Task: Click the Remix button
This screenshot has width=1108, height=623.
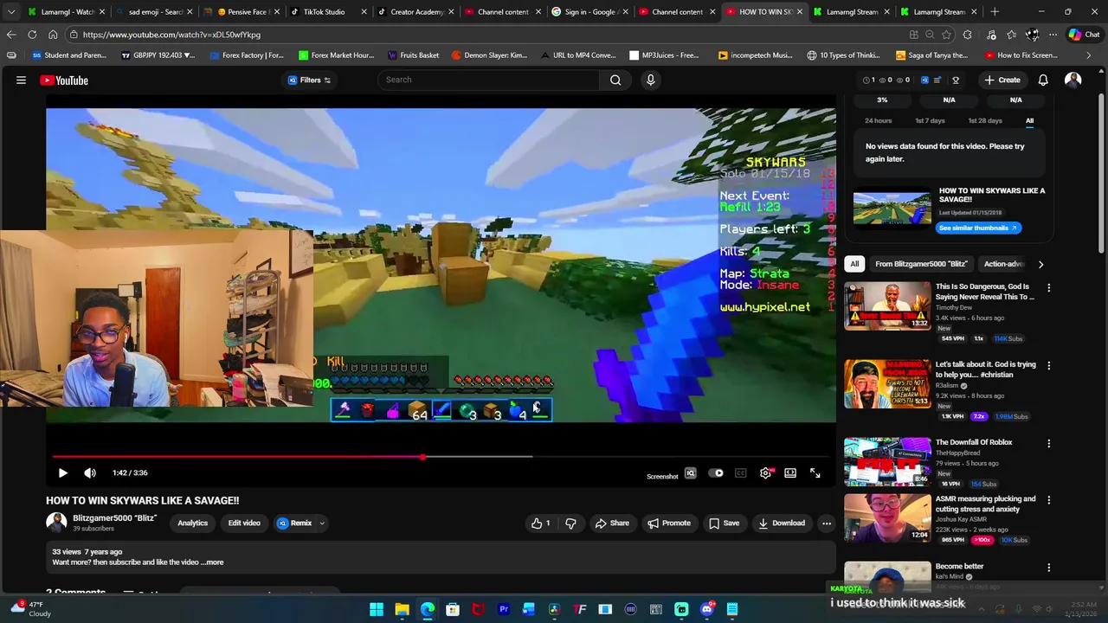Action: (294, 523)
